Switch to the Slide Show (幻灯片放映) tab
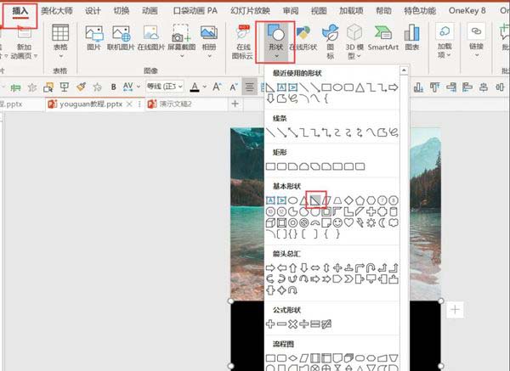 251,11
